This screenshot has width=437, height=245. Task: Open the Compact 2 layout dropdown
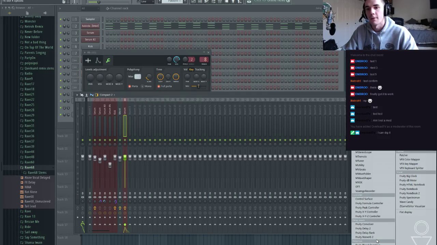(x=108, y=95)
